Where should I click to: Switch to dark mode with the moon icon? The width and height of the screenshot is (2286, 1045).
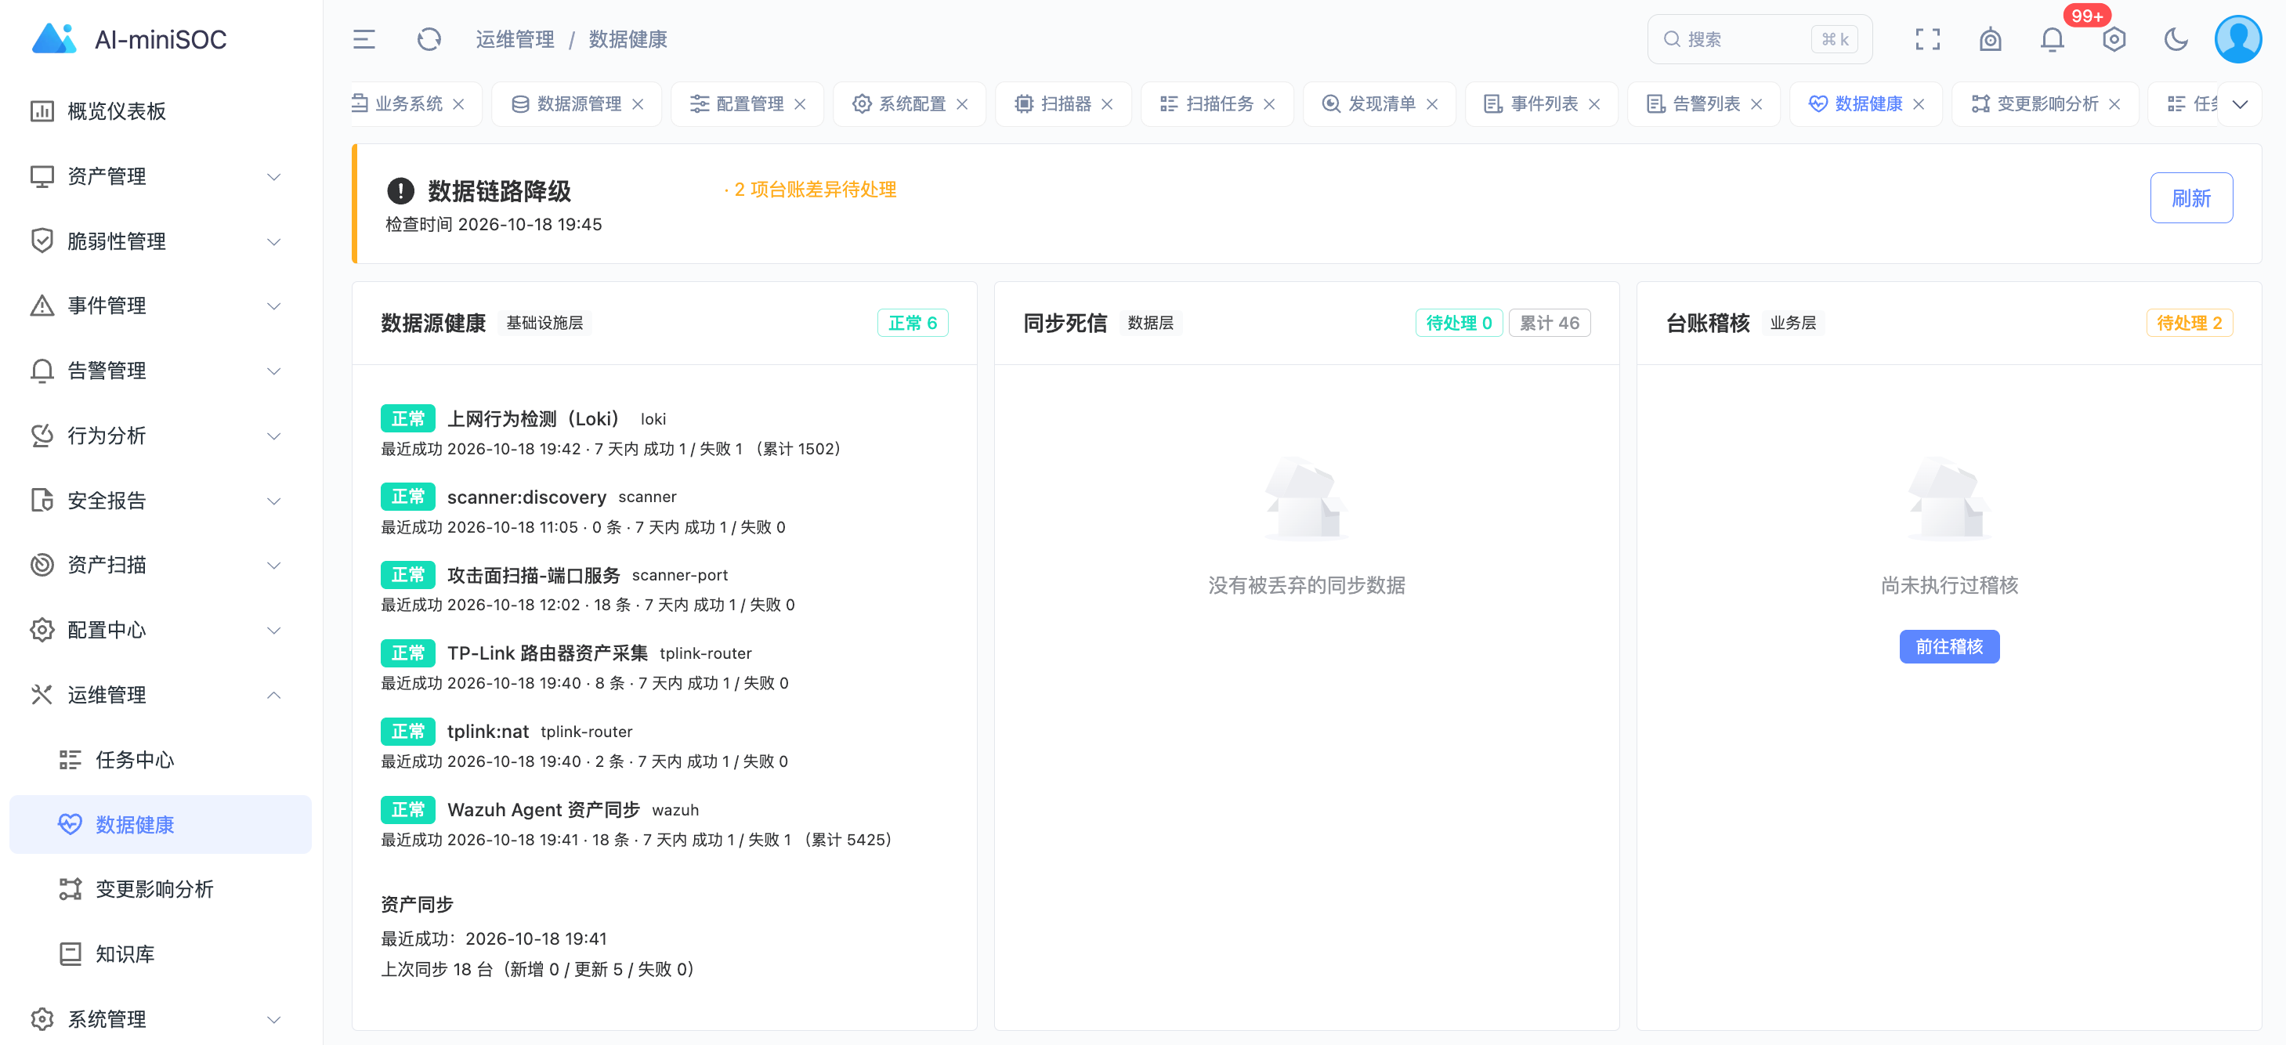pyautogui.click(x=2176, y=39)
